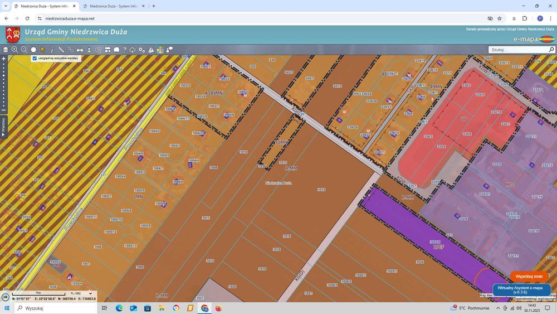Click the 'Wypróbuj mnie' orange button
Image resolution: width=557 pixels, height=314 pixels.
click(529, 276)
